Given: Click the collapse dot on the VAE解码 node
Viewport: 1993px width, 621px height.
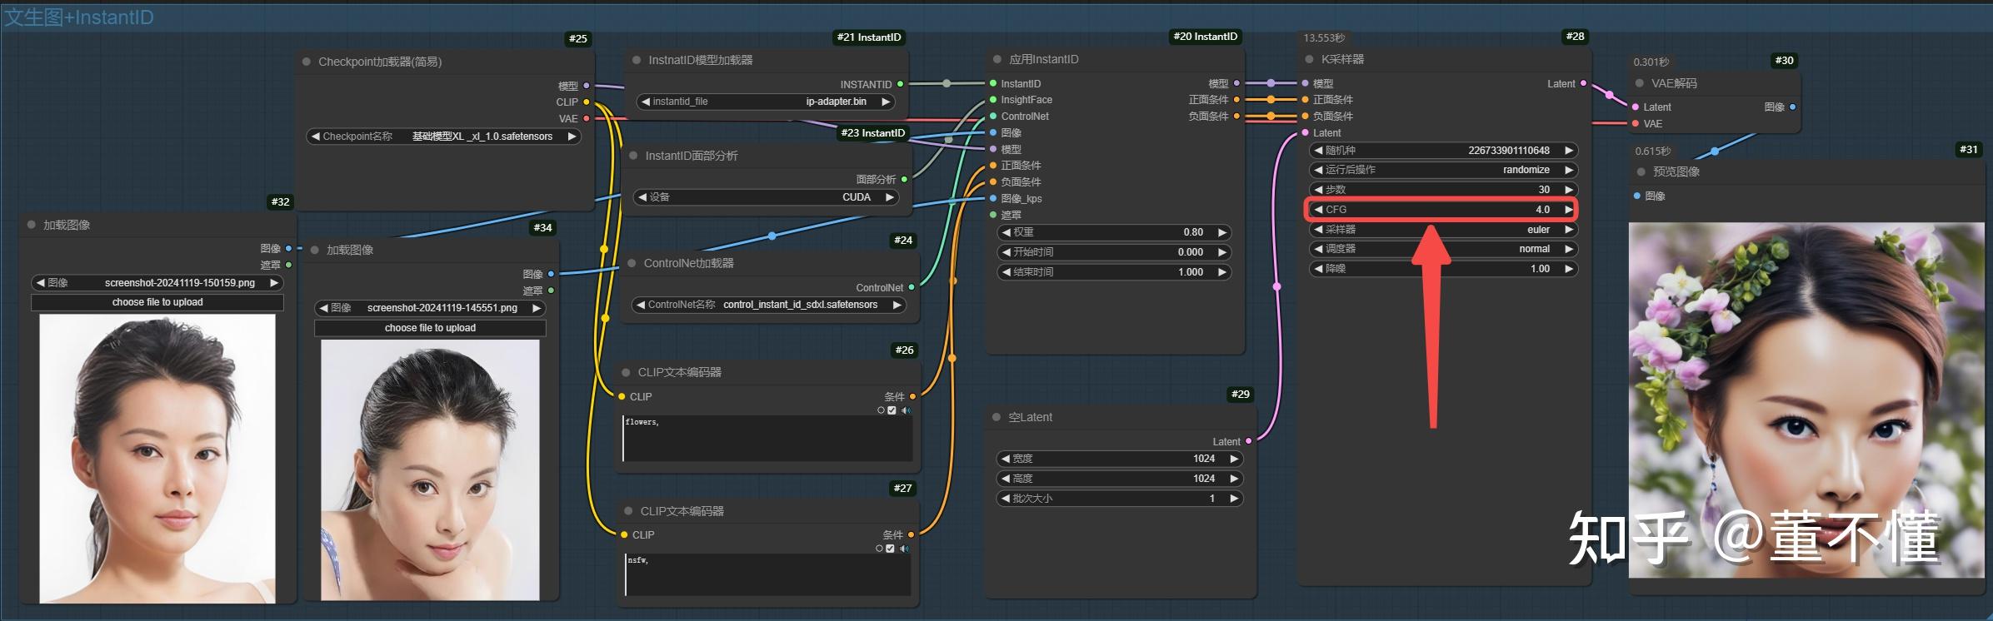Looking at the screenshot, I should (1640, 83).
